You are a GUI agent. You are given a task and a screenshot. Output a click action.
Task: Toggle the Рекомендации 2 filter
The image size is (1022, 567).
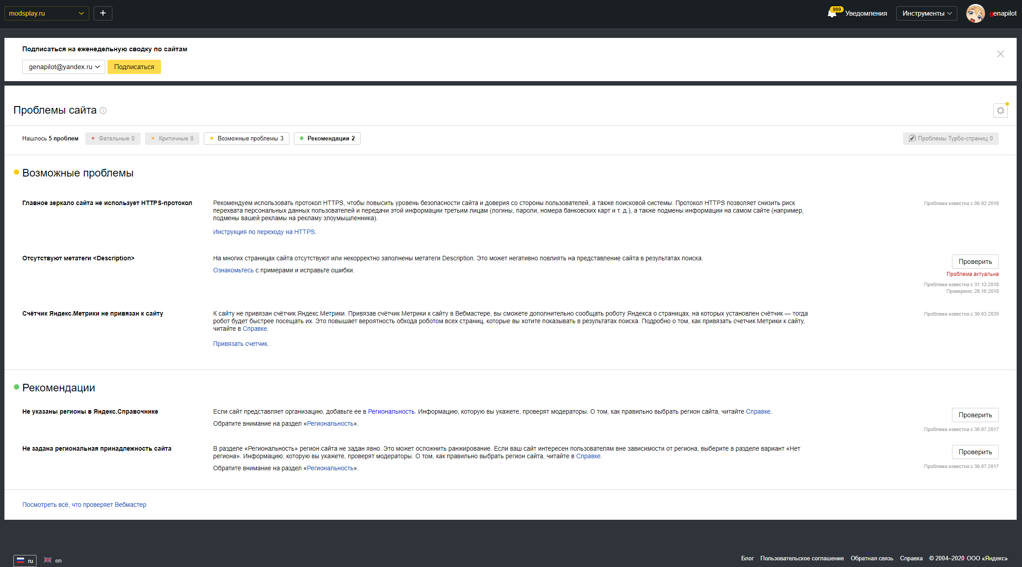[327, 139]
